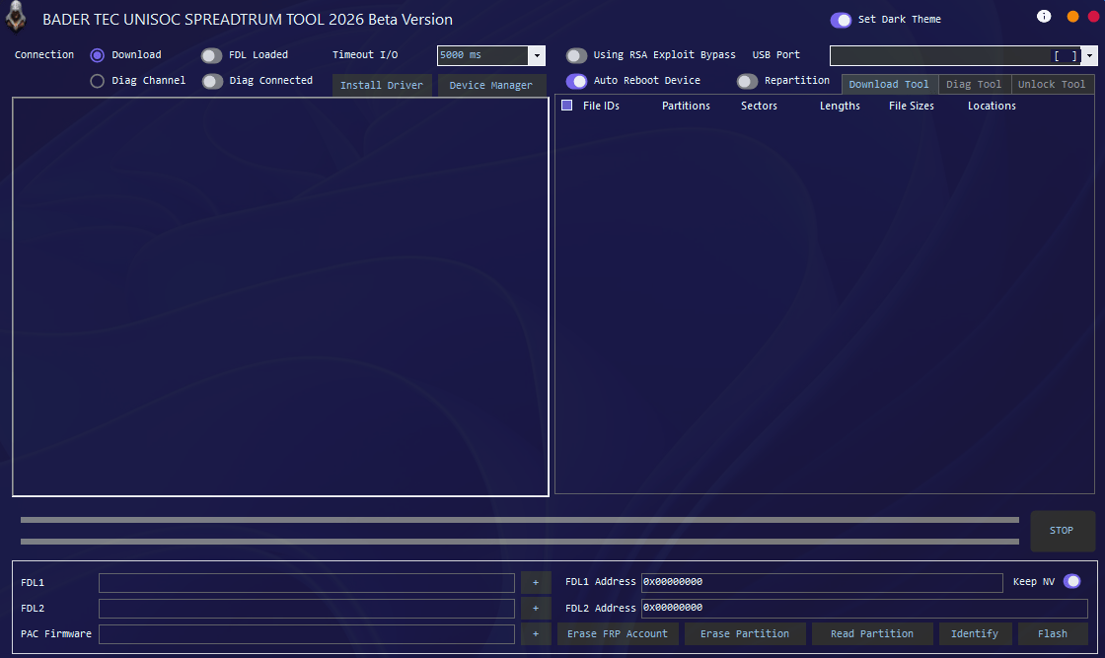Viewport: 1105px width, 658px height.
Task: Check the File IDs select-all checkbox
Action: (x=567, y=106)
